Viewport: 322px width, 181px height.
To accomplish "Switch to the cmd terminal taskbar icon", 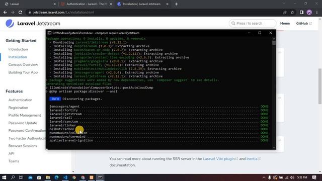I will tap(100, 177).
